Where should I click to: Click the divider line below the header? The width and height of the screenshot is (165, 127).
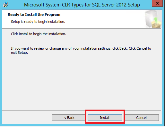(82, 28)
